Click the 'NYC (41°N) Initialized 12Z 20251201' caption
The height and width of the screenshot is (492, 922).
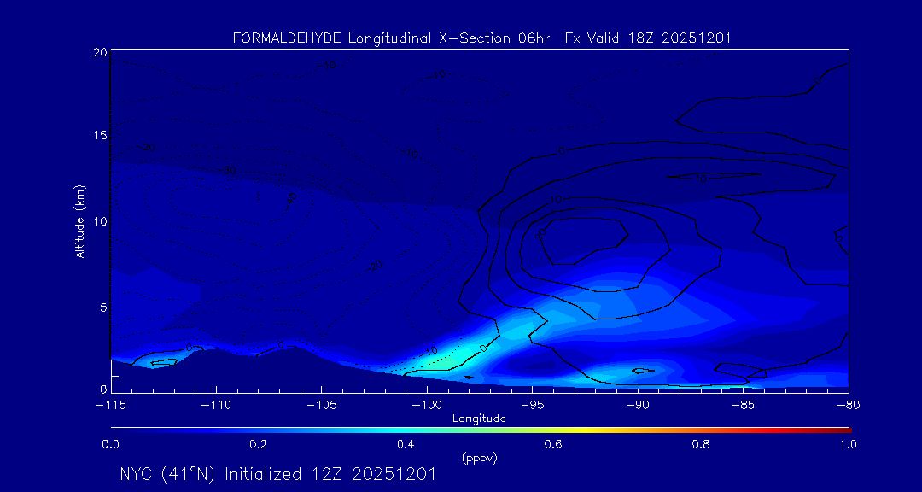(277, 474)
